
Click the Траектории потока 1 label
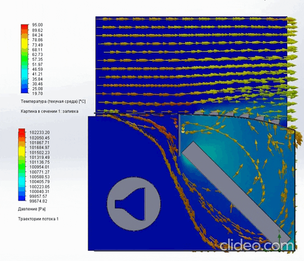tap(38, 219)
